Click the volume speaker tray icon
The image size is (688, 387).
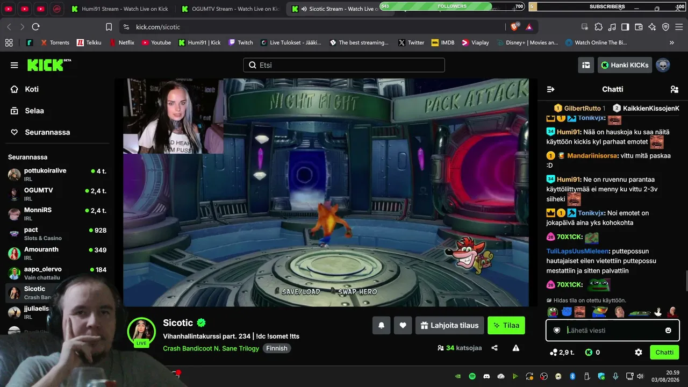coord(640,376)
